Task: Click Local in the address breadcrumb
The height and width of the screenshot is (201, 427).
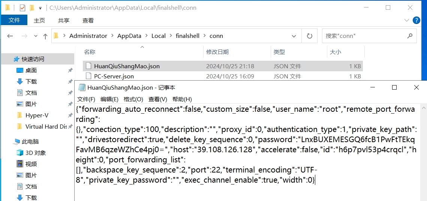Action: (x=159, y=36)
